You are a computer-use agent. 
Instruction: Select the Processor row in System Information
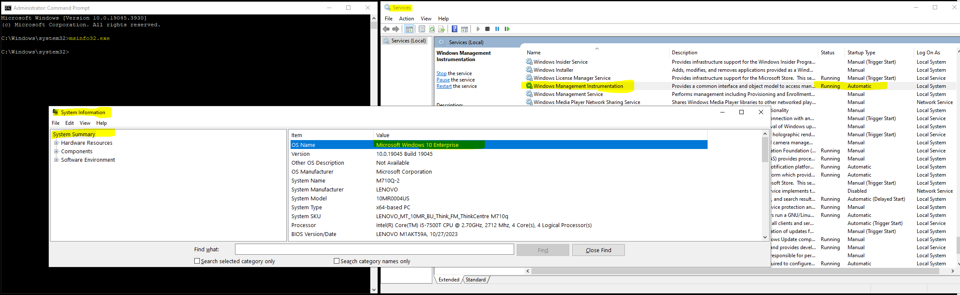[498, 225]
